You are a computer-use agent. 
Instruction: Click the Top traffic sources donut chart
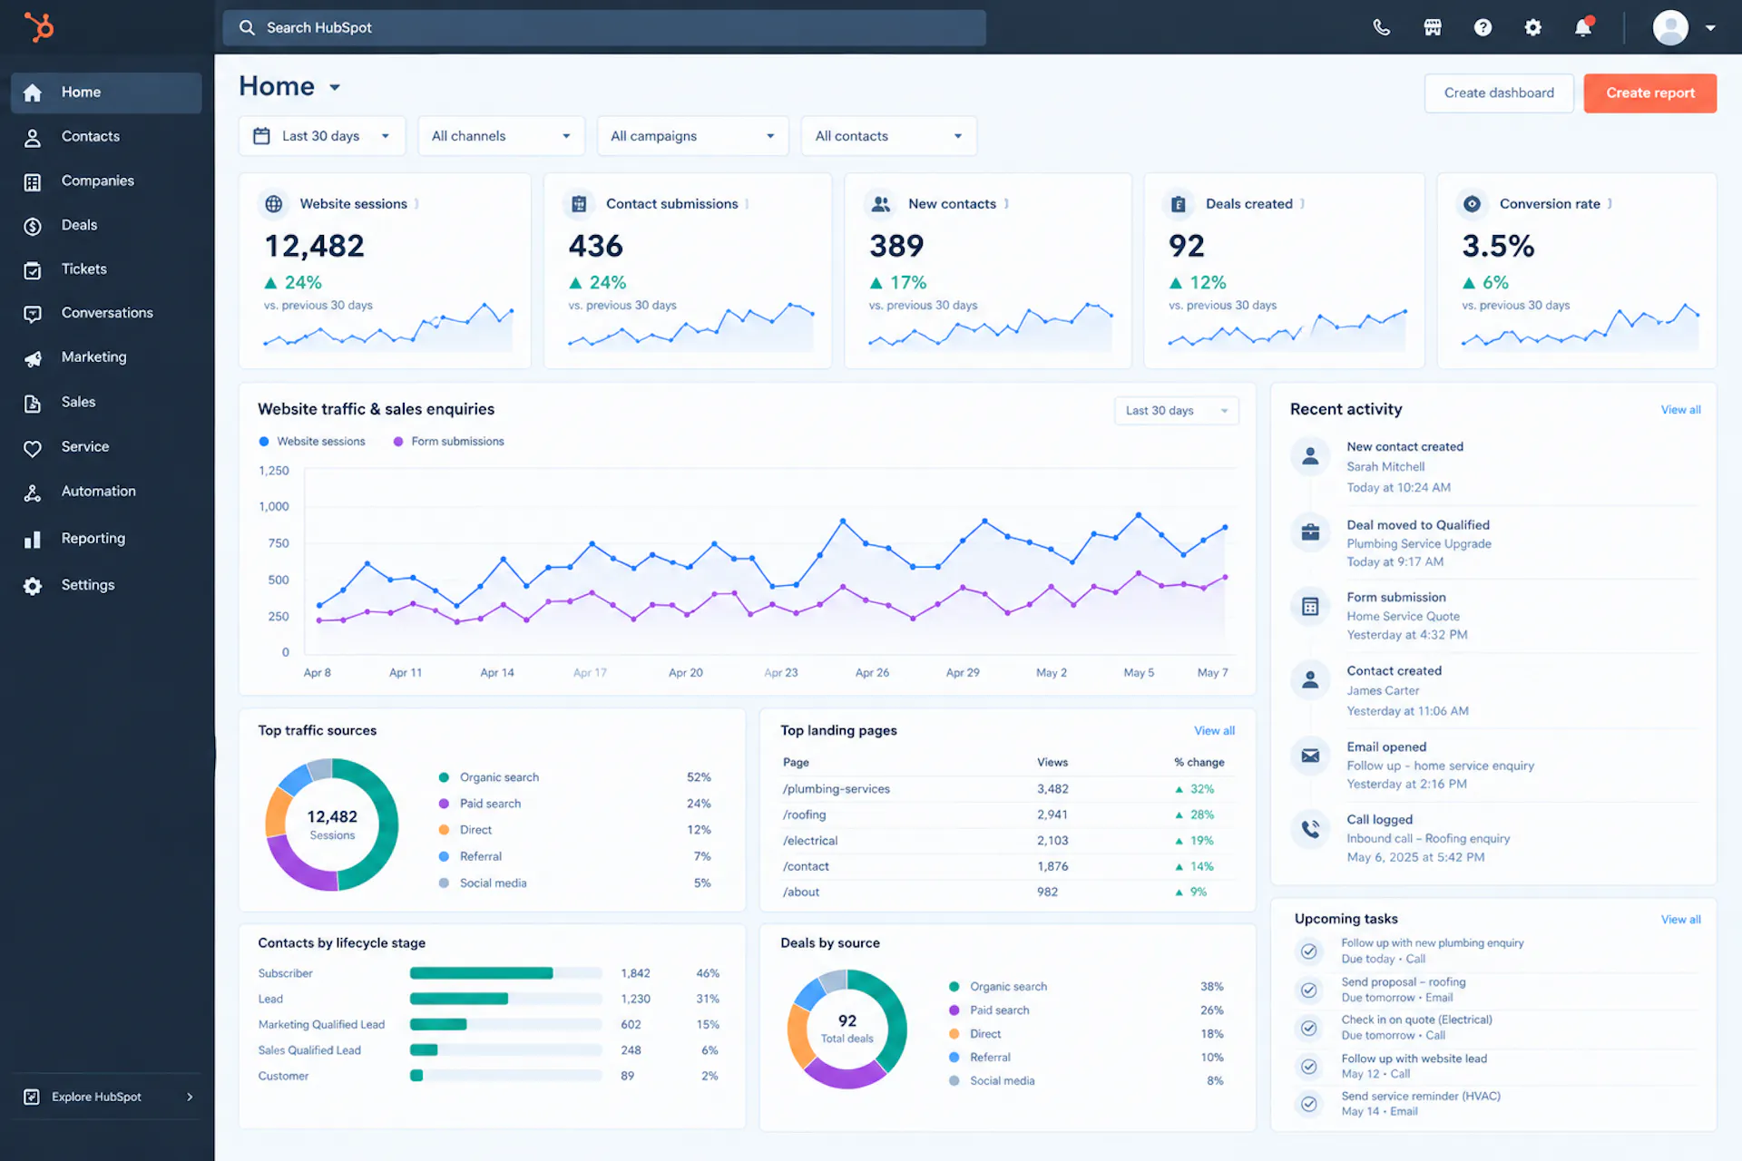pyautogui.click(x=332, y=824)
